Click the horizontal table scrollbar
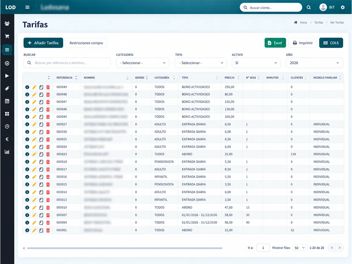 [125, 248]
